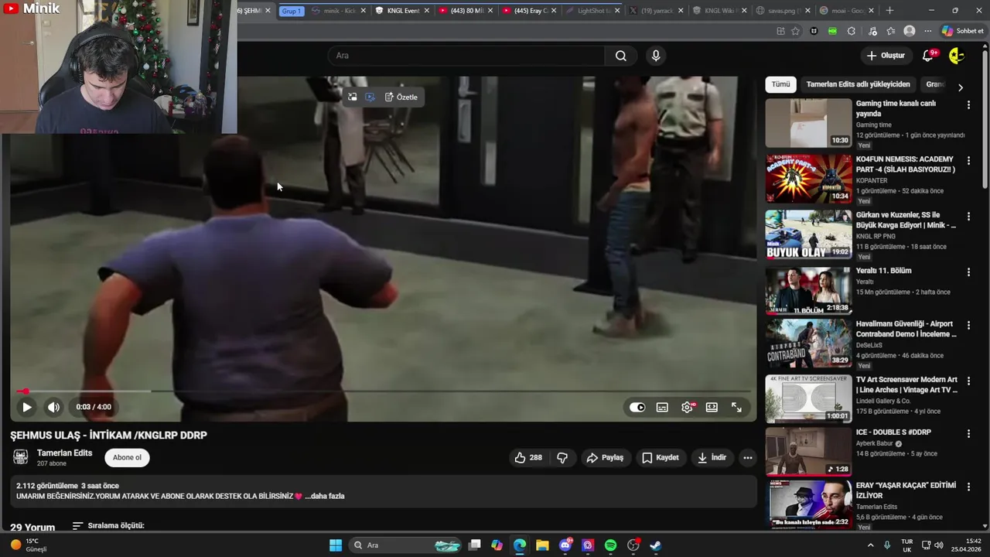This screenshot has height=557, width=990.
Task: Open the KO4FUN NEMESIS: ACADEMY PART -4 video
Action: (808, 179)
